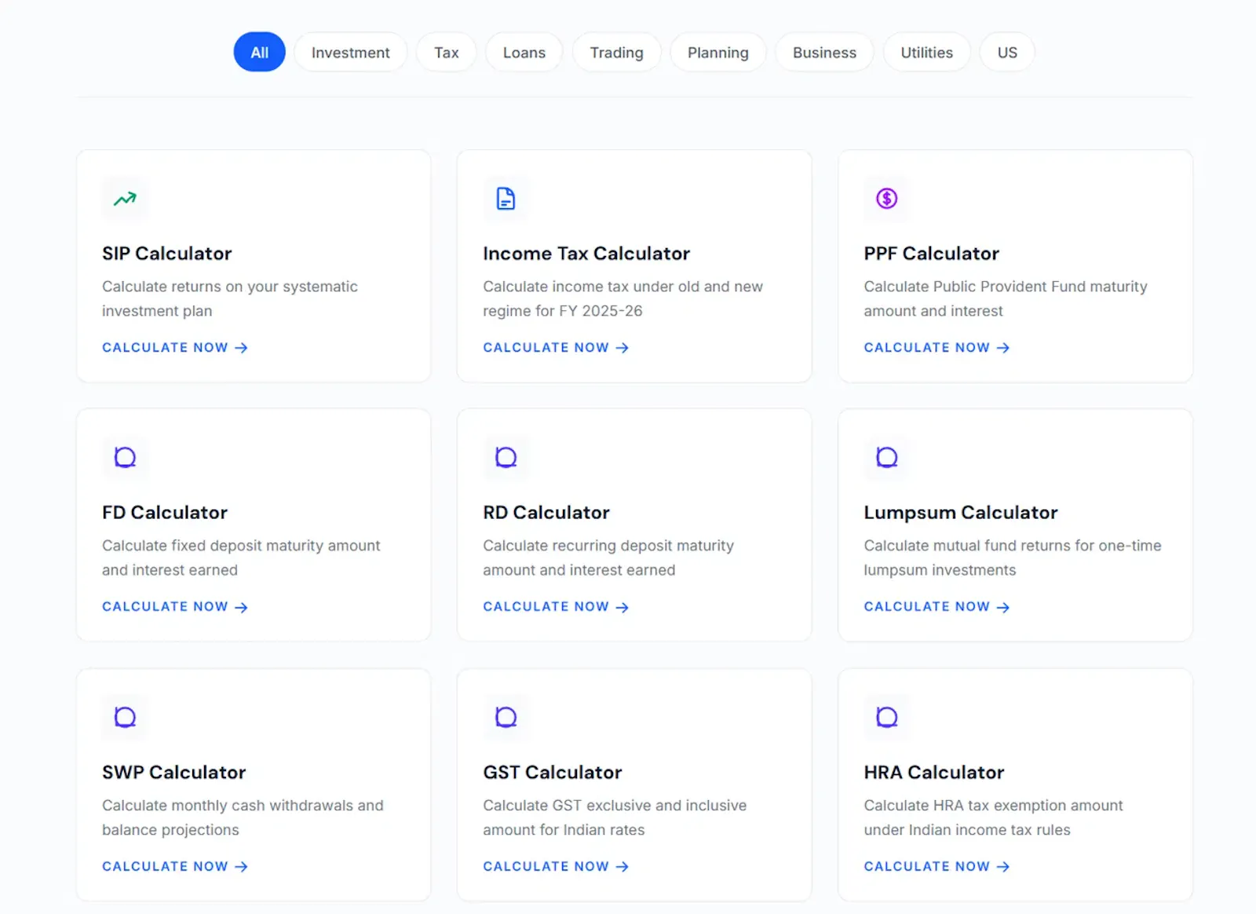Click the RD Calculator card icon
Viewport: 1256px width, 914px height.
506,457
